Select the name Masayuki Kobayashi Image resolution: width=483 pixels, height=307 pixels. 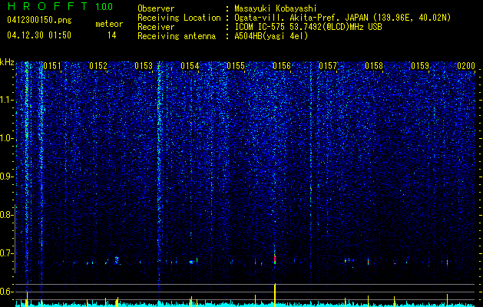pos(275,8)
